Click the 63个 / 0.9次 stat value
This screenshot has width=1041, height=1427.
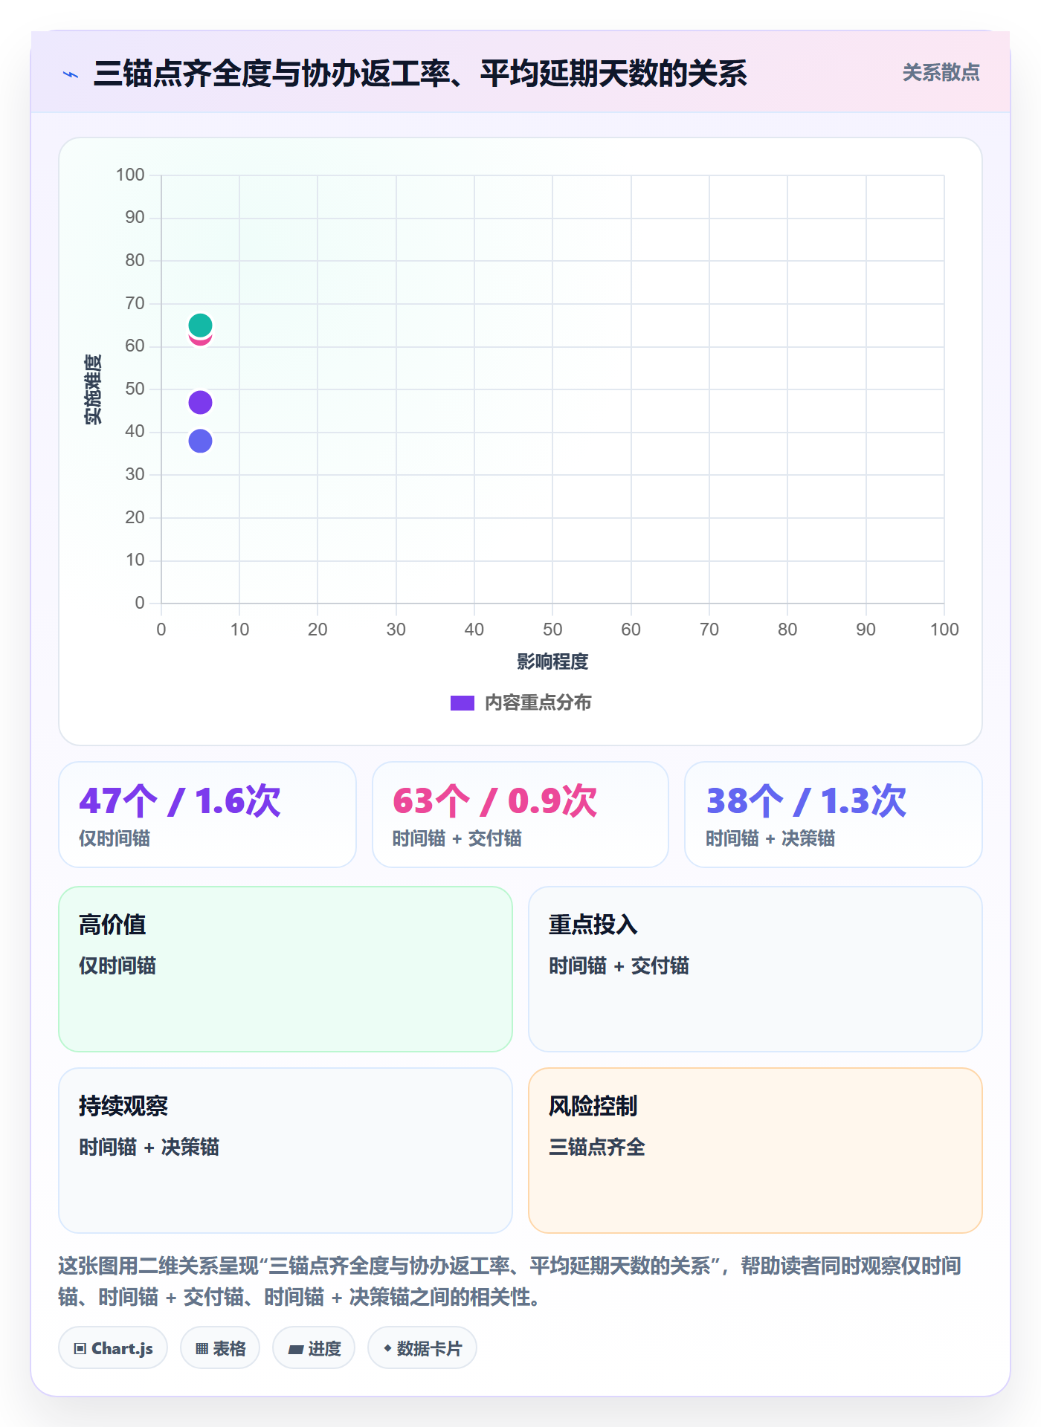(494, 800)
